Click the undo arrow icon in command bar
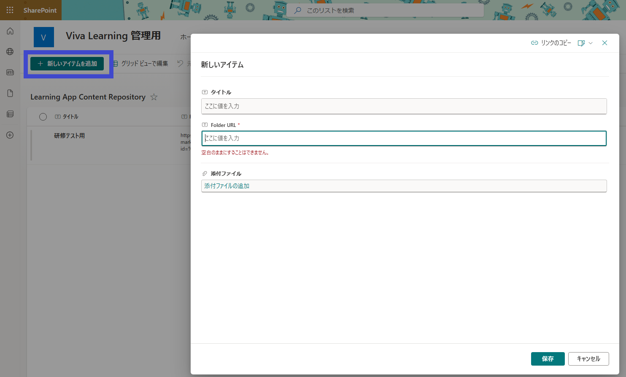 [x=180, y=63]
